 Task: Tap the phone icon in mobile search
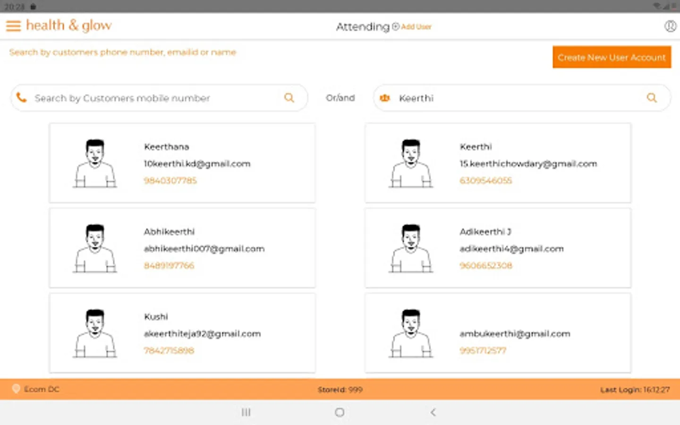click(x=21, y=98)
